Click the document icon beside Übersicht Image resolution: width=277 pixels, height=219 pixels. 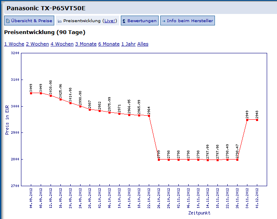(x=8, y=21)
